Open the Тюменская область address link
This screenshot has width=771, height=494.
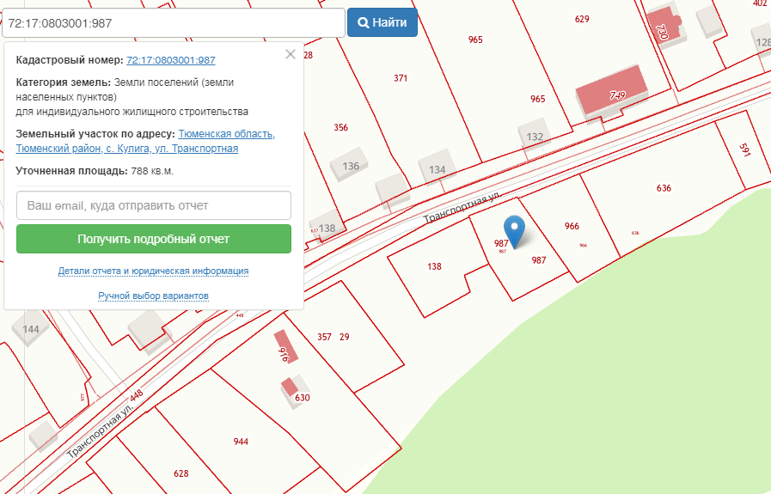click(226, 134)
